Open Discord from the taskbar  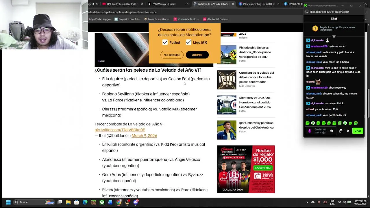pyautogui.click(x=136, y=202)
